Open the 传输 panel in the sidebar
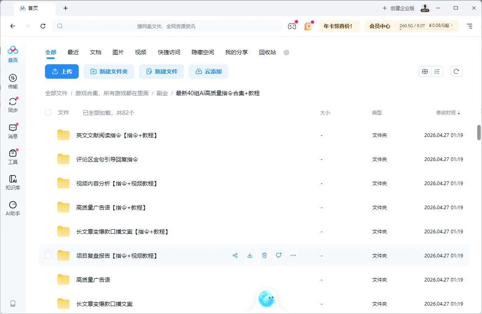 [12, 81]
